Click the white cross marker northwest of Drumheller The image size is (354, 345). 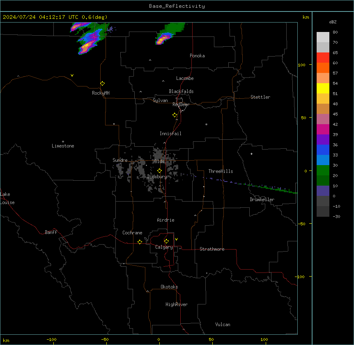251,154
